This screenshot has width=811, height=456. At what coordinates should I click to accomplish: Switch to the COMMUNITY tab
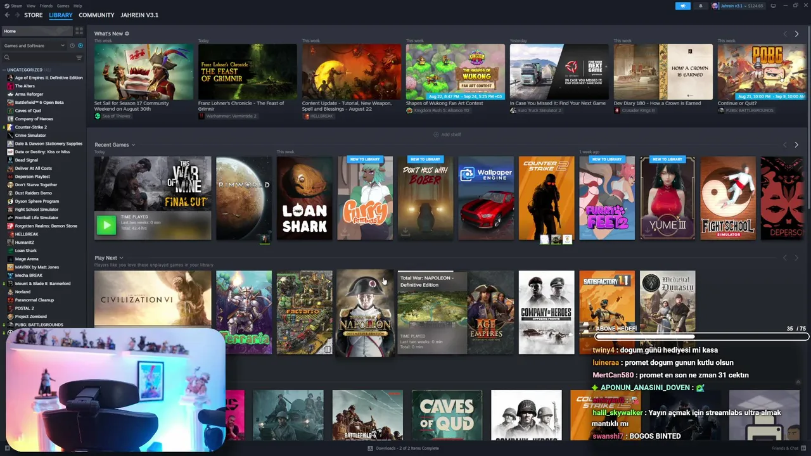[x=96, y=15]
